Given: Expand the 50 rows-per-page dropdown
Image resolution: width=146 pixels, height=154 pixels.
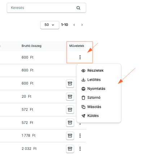Looking at the screenshot, I should tap(50, 25).
